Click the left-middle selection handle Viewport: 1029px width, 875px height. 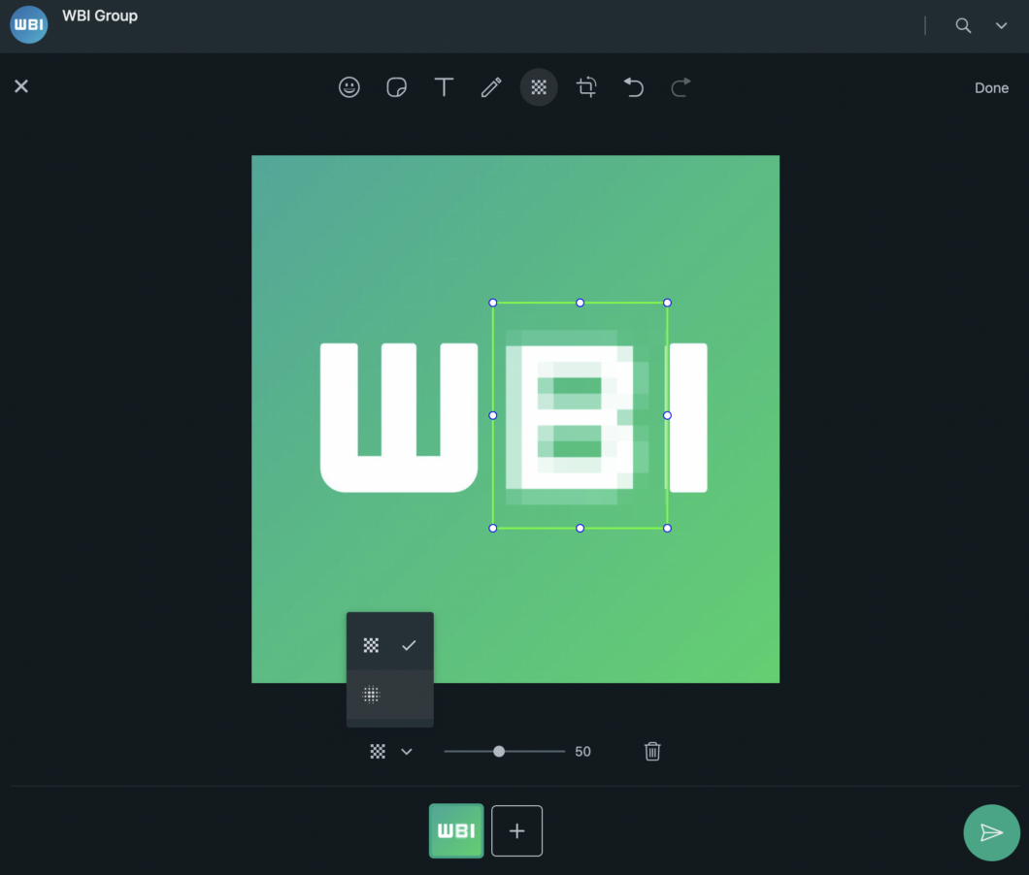click(x=493, y=415)
